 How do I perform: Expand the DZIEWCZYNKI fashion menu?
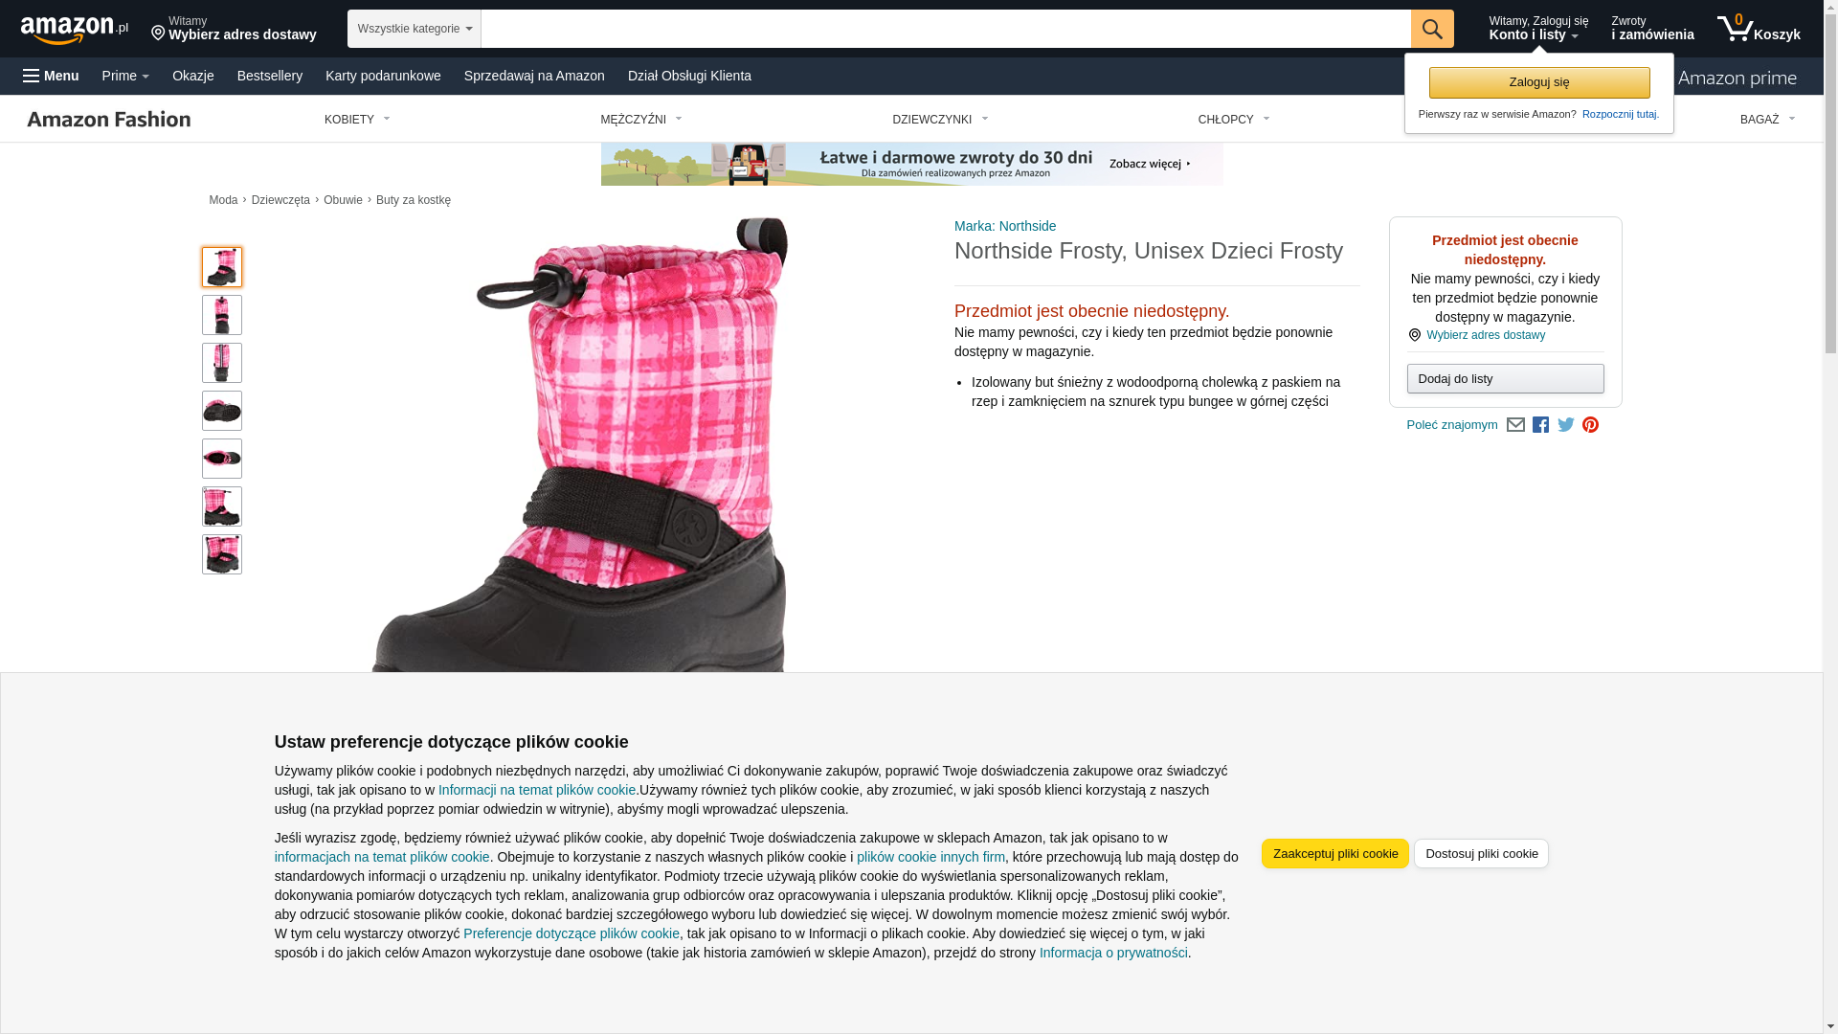tap(940, 120)
